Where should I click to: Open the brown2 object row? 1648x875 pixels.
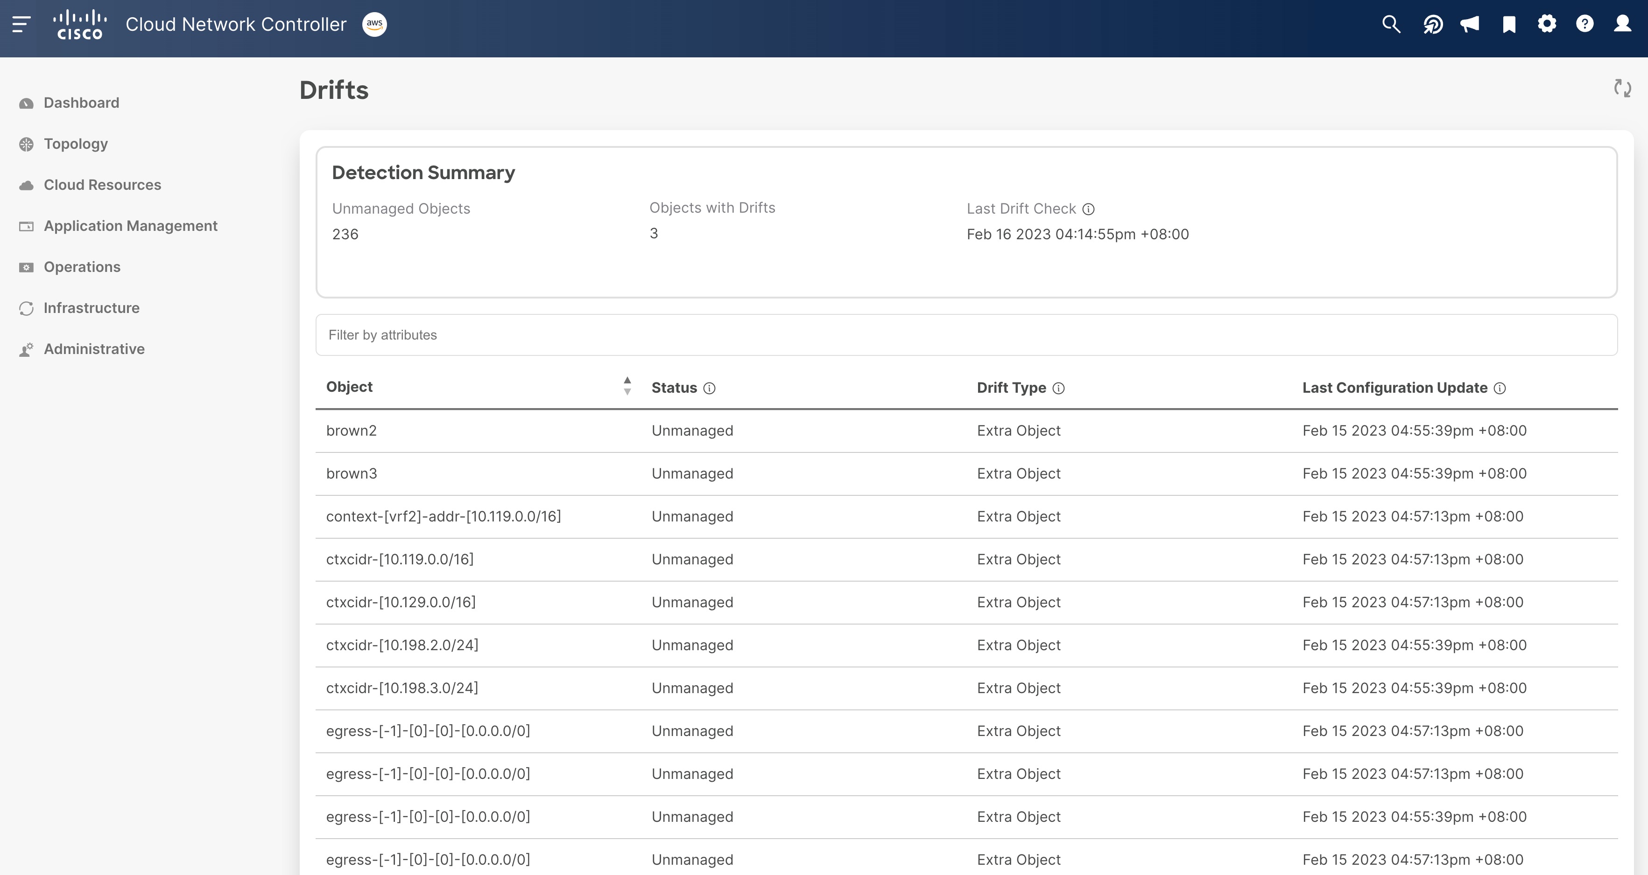[351, 431]
